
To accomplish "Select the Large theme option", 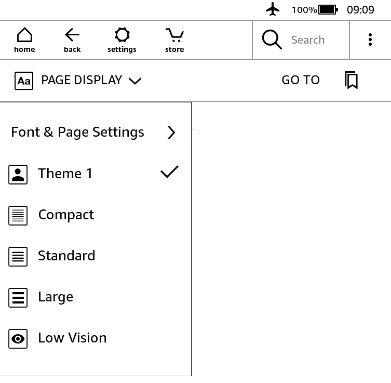I will click(x=56, y=297).
